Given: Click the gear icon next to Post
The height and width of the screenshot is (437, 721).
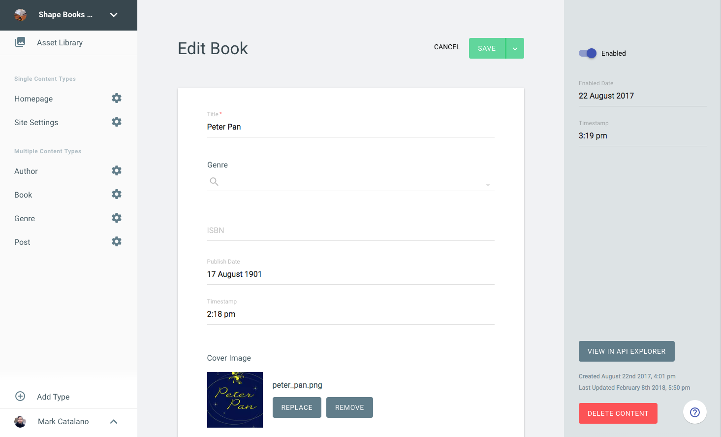Looking at the screenshot, I should click(x=117, y=241).
